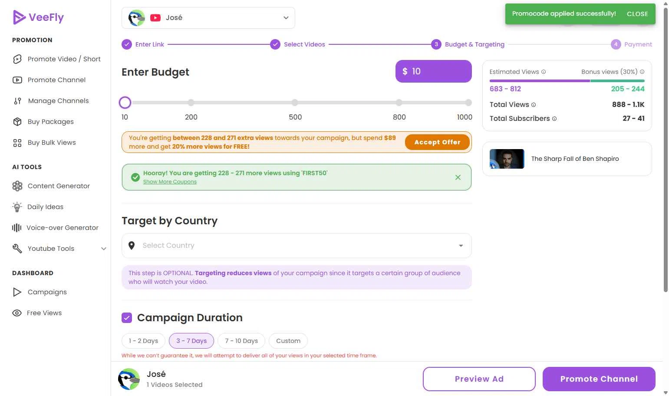The width and height of the screenshot is (669, 396).
Task: Click 'The Sharp Fall of Ben Shapiro' title
Action: tap(575, 159)
